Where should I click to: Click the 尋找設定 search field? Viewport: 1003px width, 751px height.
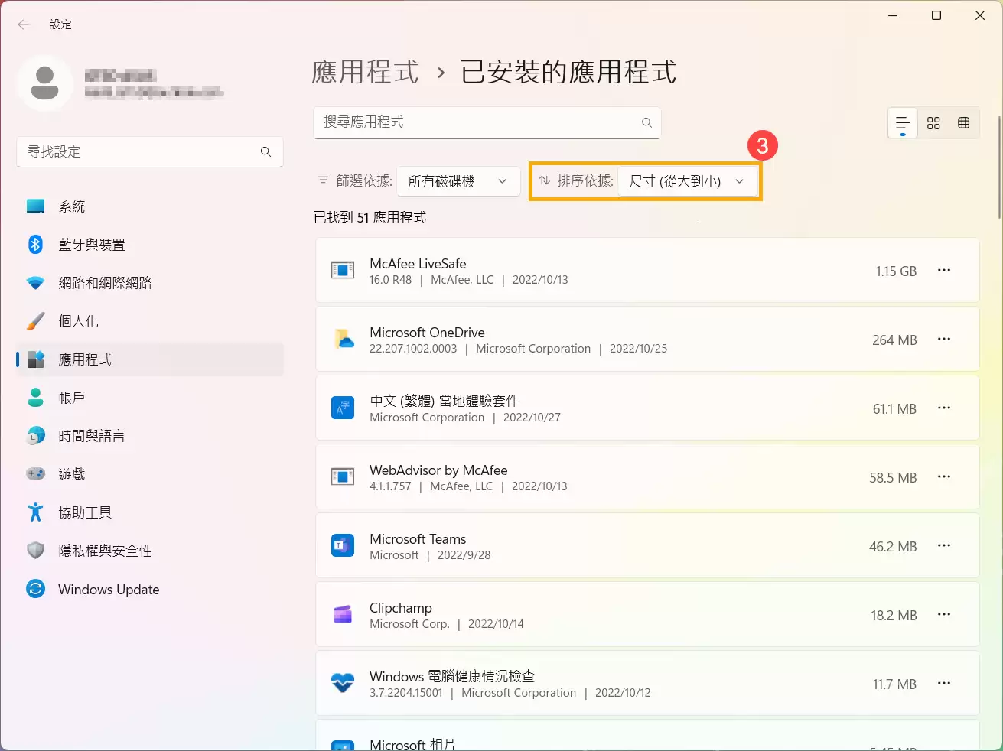click(x=150, y=151)
